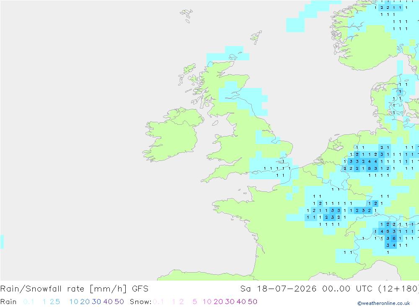Open the weatheronline.co.uk copyright link
Screen dimensions: 419x307
pos(384,303)
